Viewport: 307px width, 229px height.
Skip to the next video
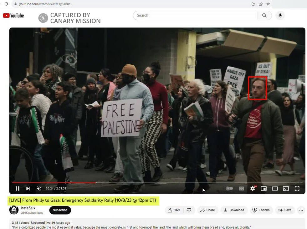coord(28,188)
